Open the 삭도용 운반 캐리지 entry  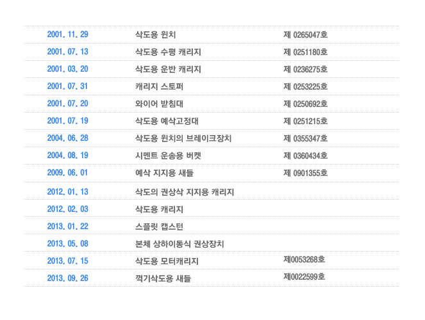tap(168, 69)
